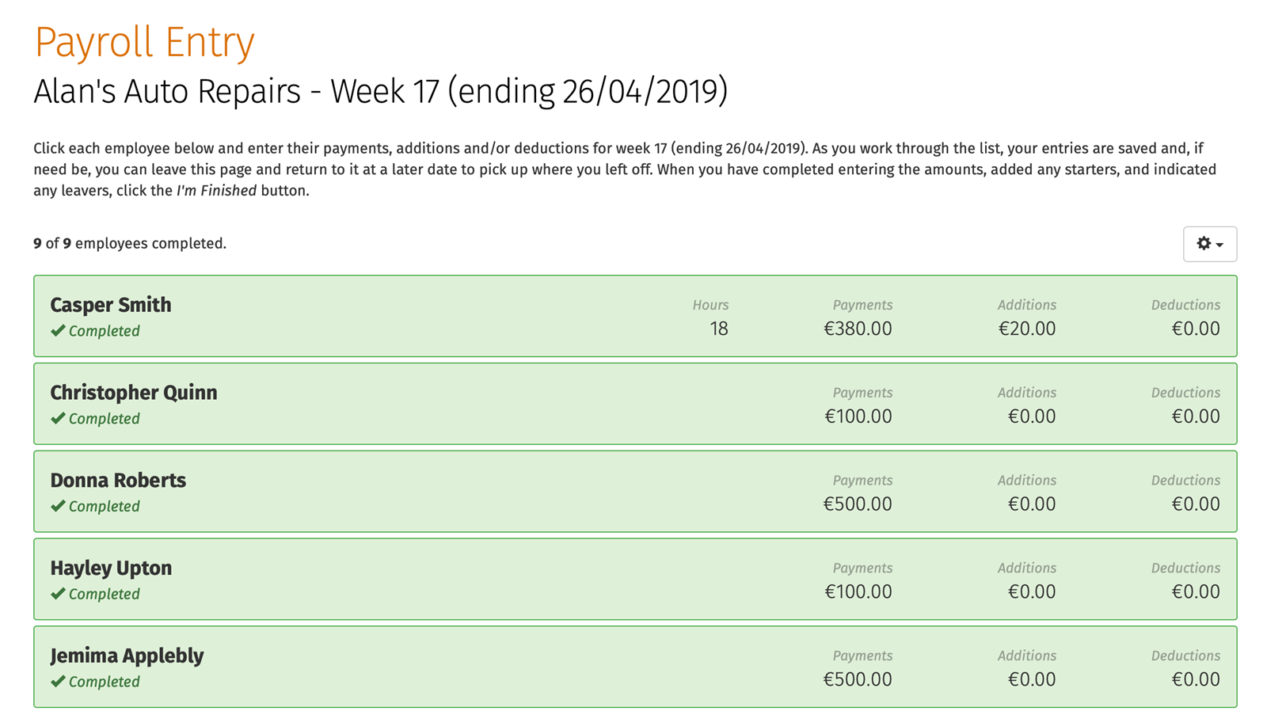Click Hayley Upton's deductions amount
The height and width of the screenshot is (711, 1267).
[1196, 592]
